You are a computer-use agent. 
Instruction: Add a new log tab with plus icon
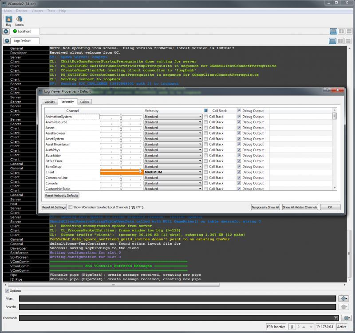(x=7, y=41)
